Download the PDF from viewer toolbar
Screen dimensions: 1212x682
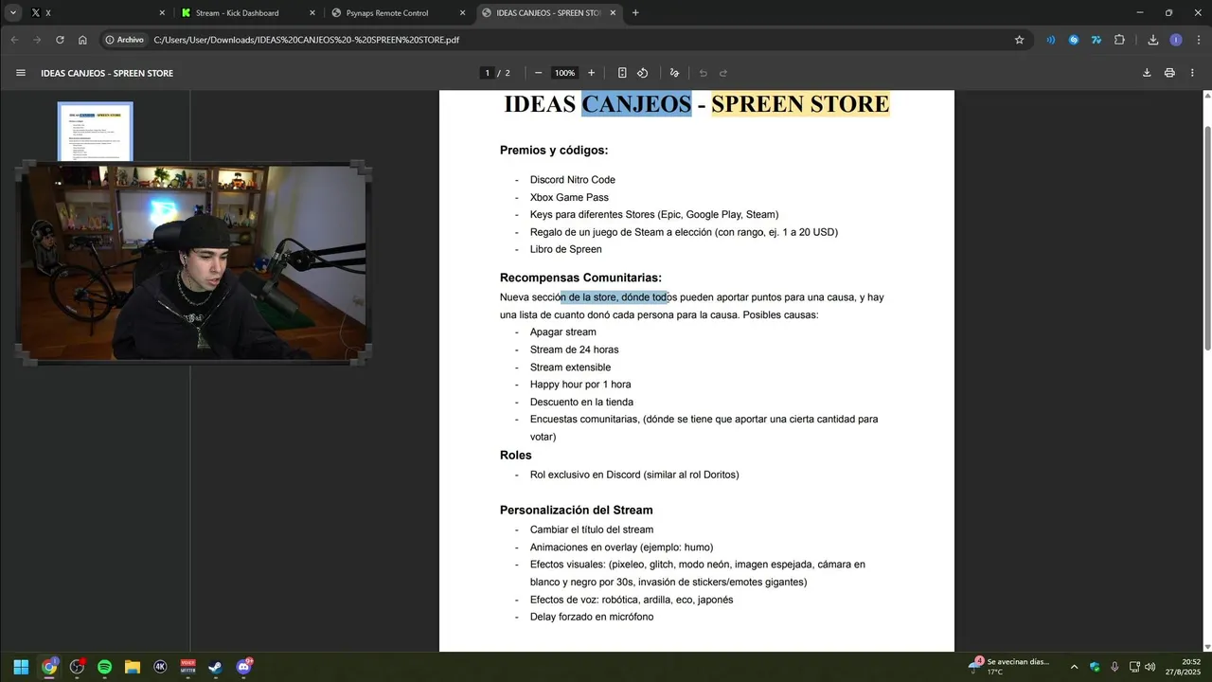click(x=1147, y=73)
